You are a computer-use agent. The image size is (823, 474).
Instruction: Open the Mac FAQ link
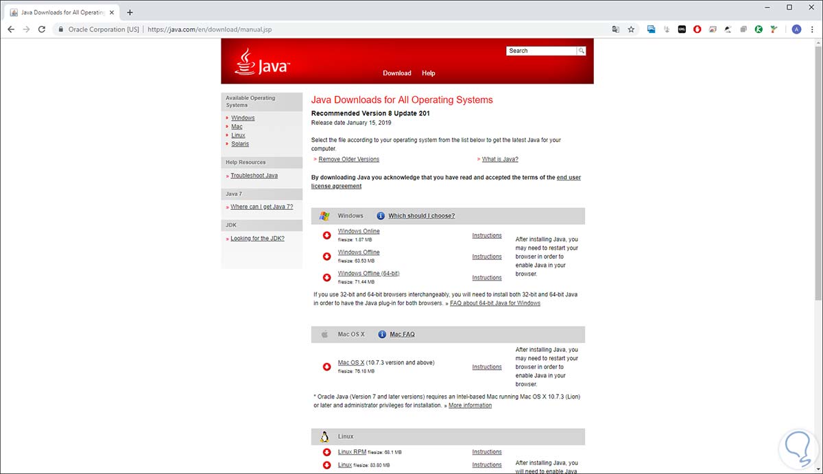403,335
